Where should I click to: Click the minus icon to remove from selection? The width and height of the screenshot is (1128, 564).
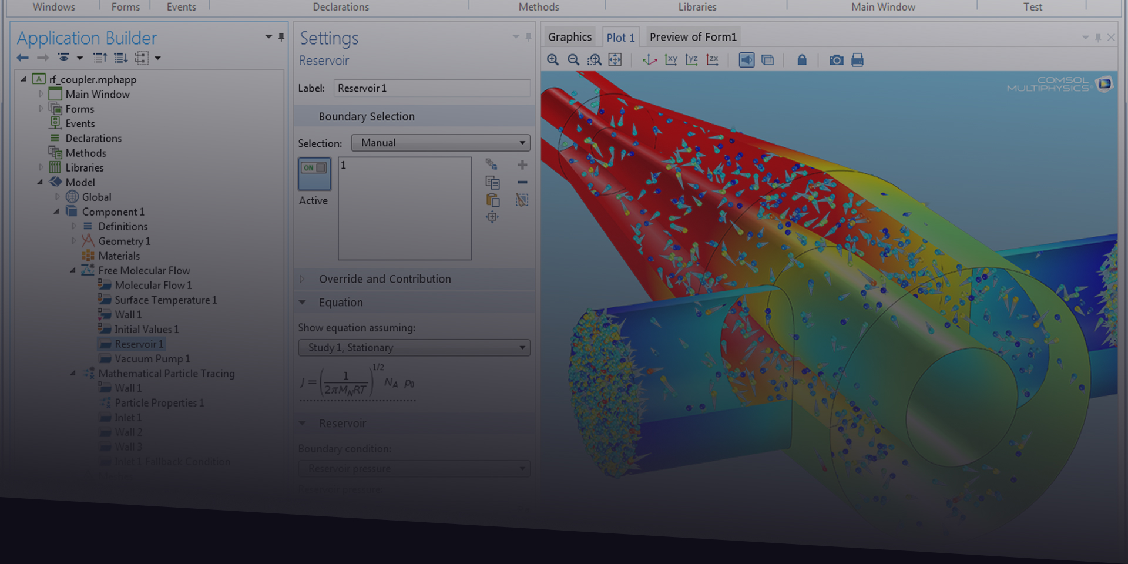pos(522,183)
